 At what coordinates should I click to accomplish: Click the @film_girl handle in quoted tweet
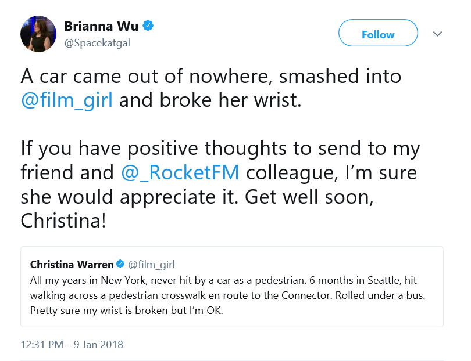[151, 265]
